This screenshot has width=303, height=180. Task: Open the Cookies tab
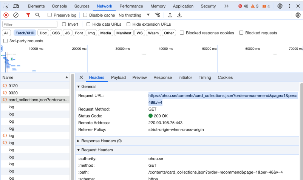[225, 77]
